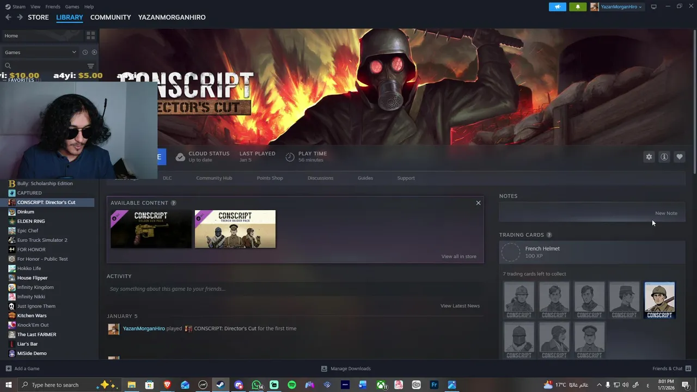Open Steam Big Picture monitor icon
Screen dimensions: 697x392
click(x=653, y=7)
